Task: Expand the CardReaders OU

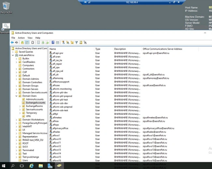Action: pyautogui.click(x=16, y=62)
